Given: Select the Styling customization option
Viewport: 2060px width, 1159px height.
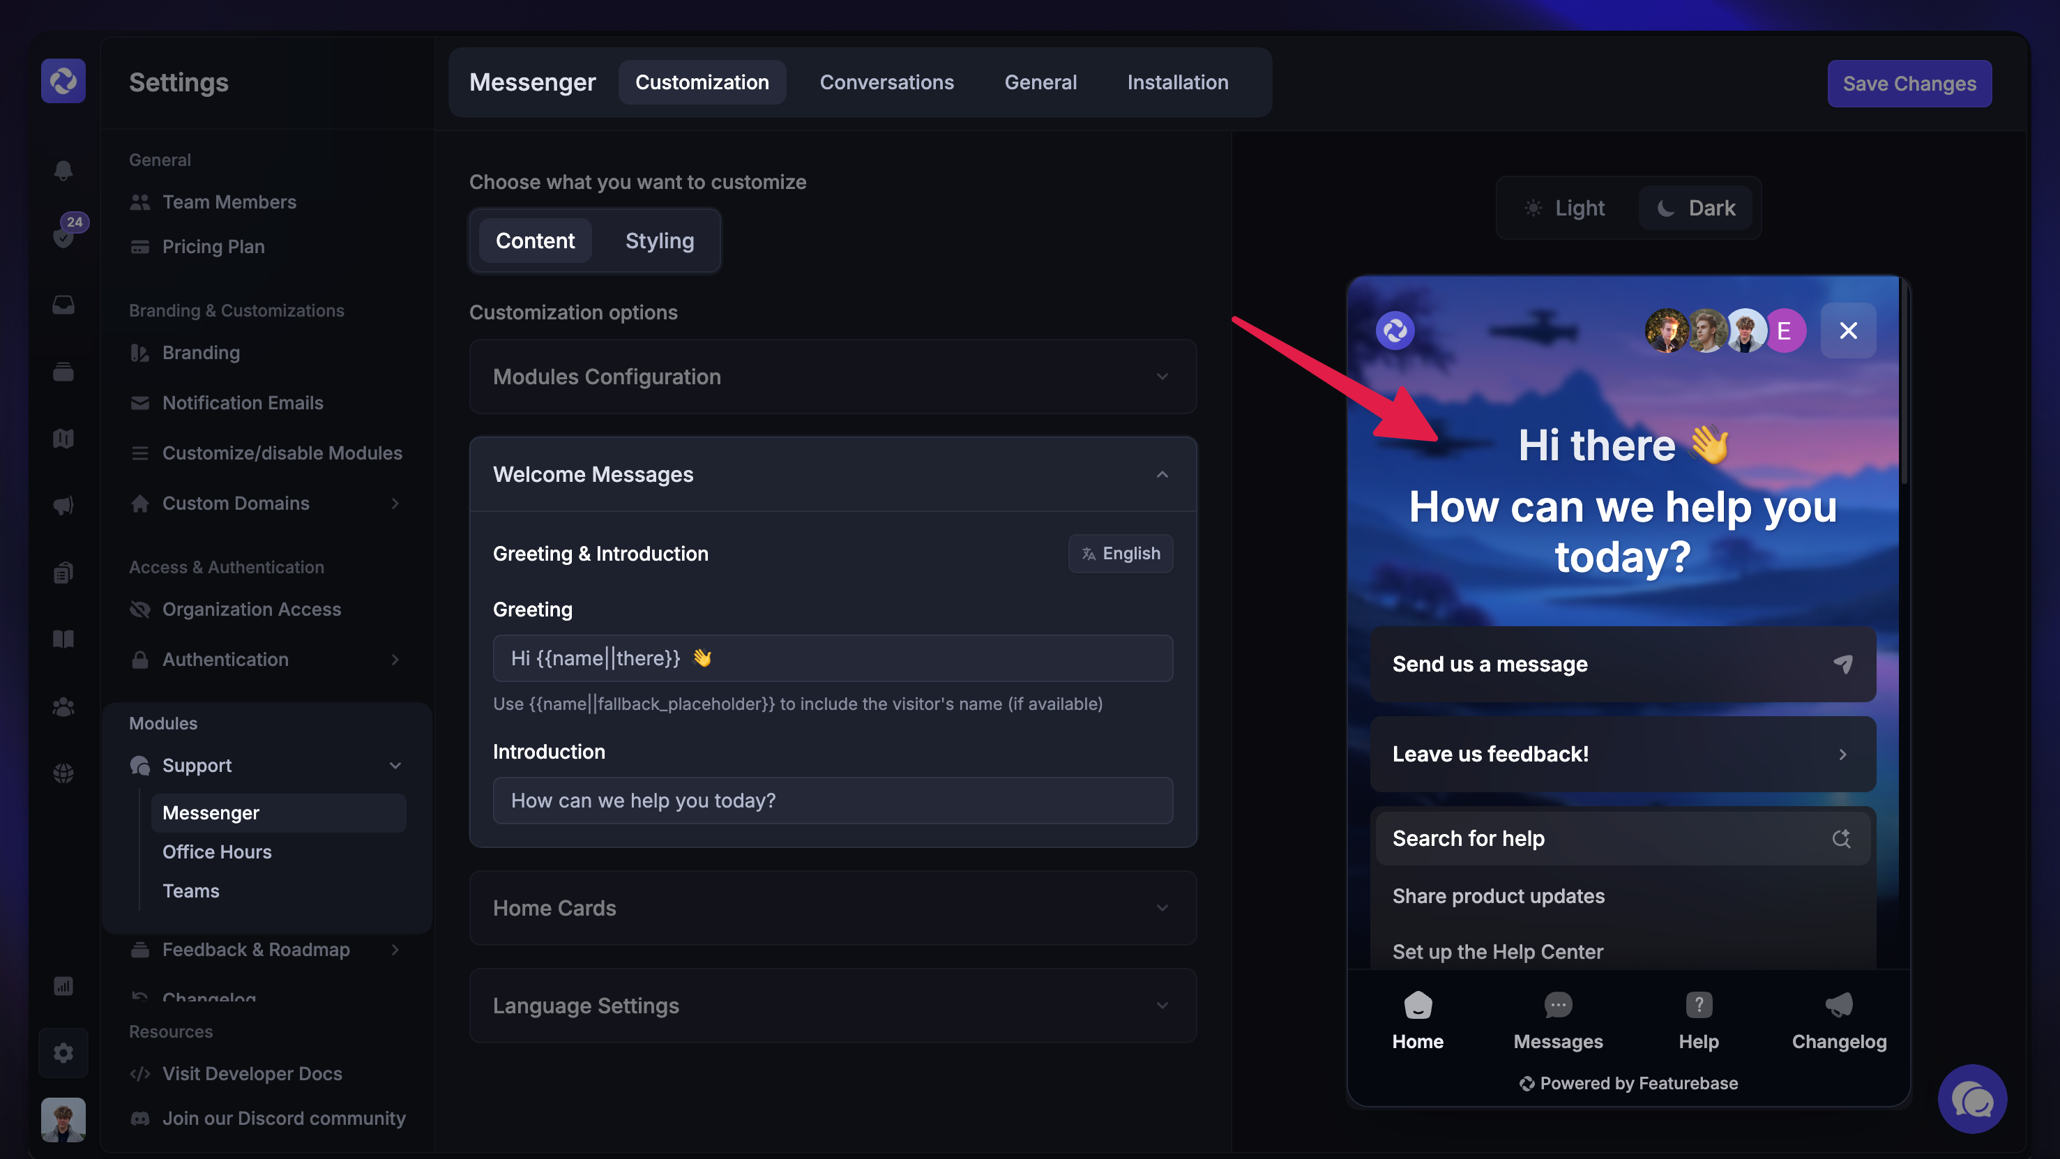Looking at the screenshot, I should coord(659,241).
